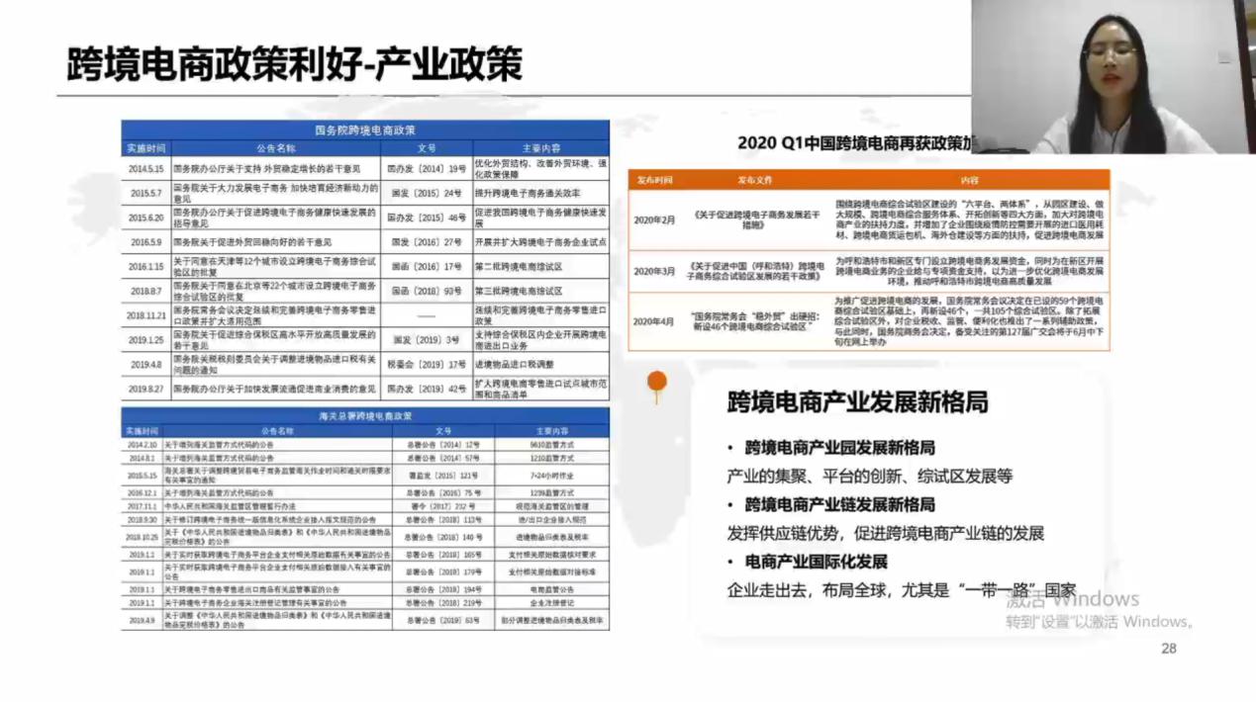Click the cell "7×24小时作业"
The width and height of the screenshot is (1256, 702).
pos(552,475)
